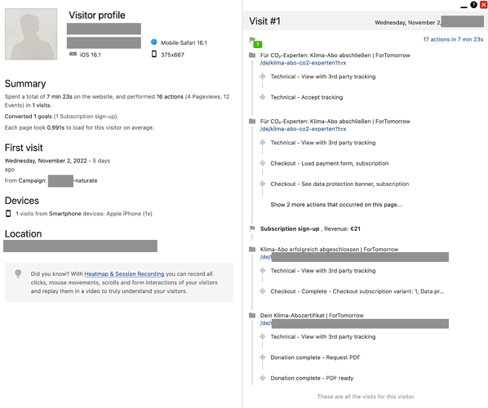The width and height of the screenshot is (488, 408).
Task: Click the Subscription sign-up goal flag icon
Action: [252, 228]
